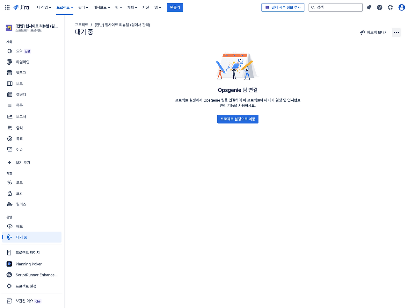
Task: Click the 보드 columns icon
Action: [10, 83]
